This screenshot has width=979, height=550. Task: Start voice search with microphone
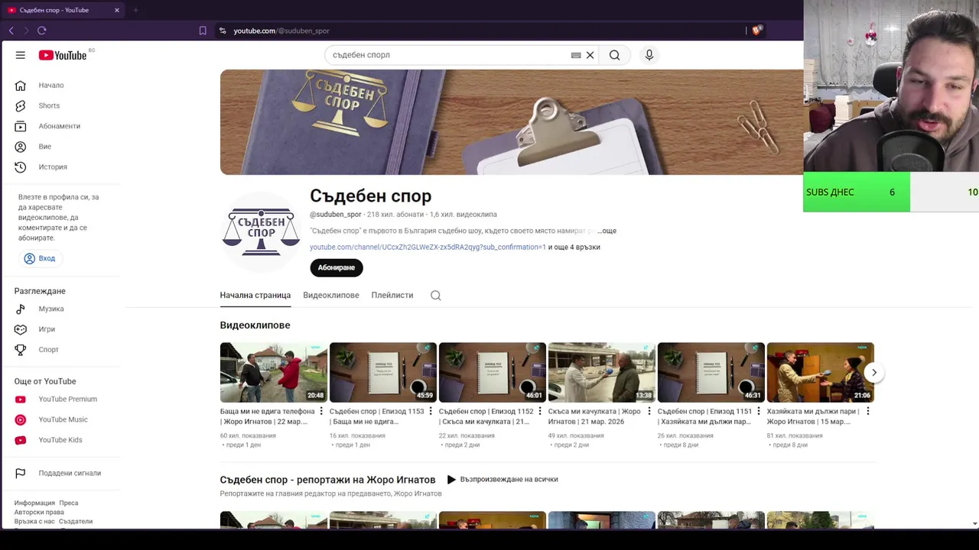point(649,55)
